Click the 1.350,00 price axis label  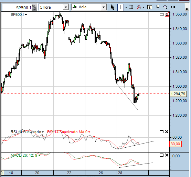tap(180, 14)
